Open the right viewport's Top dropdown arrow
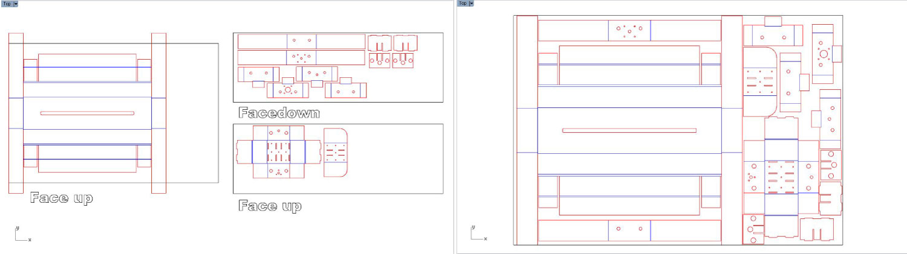Image resolution: width=907 pixels, height=254 pixels. pyautogui.click(x=472, y=4)
